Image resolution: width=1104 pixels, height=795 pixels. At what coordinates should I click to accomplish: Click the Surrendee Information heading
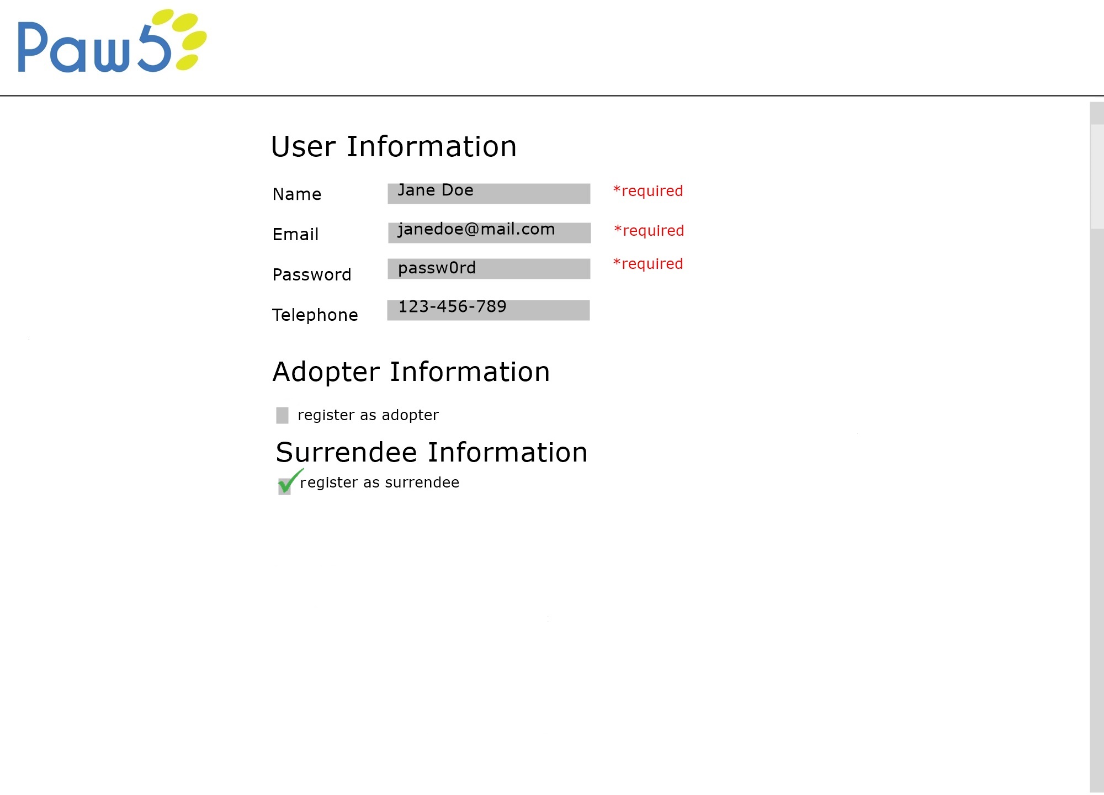pyautogui.click(x=431, y=453)
